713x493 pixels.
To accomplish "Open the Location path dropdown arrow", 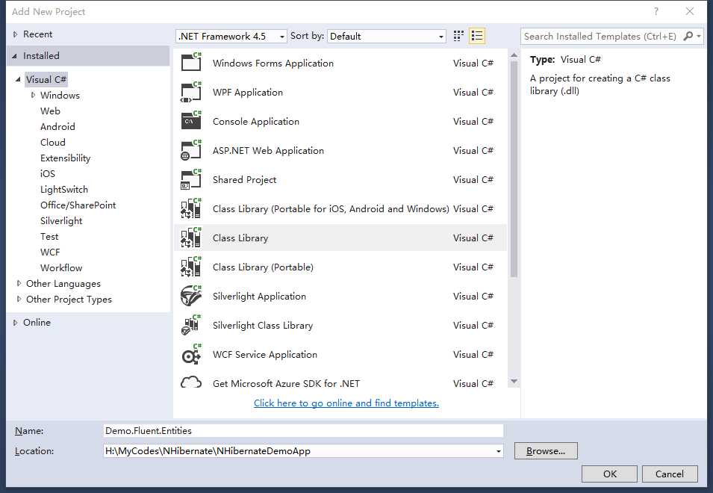I will (499, 451).
